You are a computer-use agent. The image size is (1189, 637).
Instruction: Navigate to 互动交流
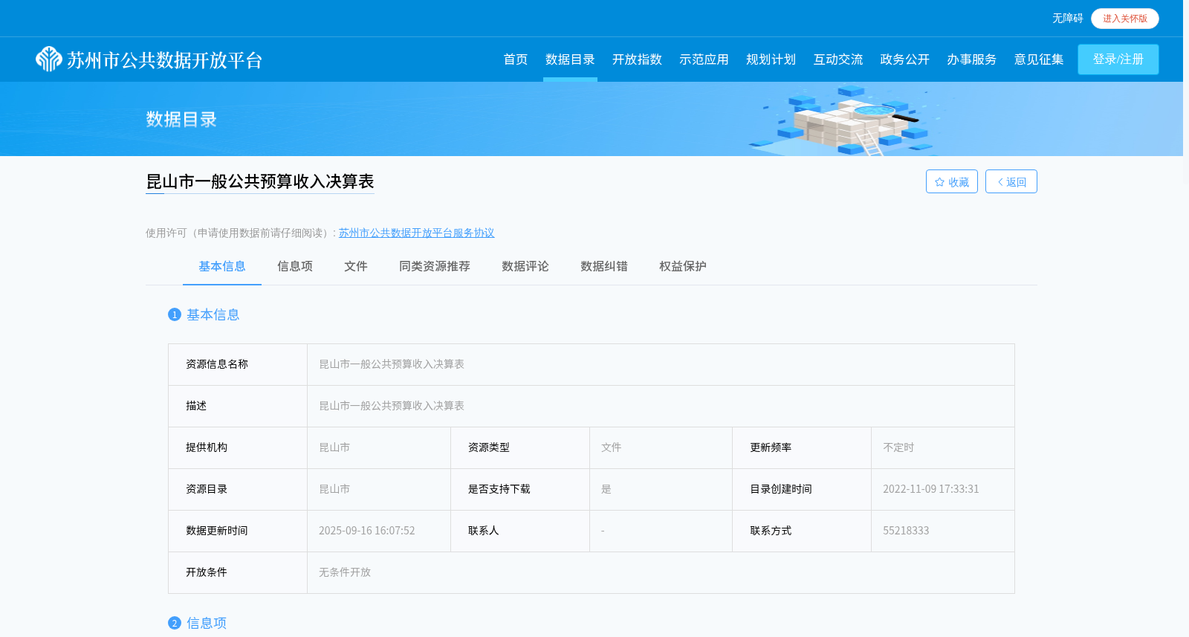(838, 59)
